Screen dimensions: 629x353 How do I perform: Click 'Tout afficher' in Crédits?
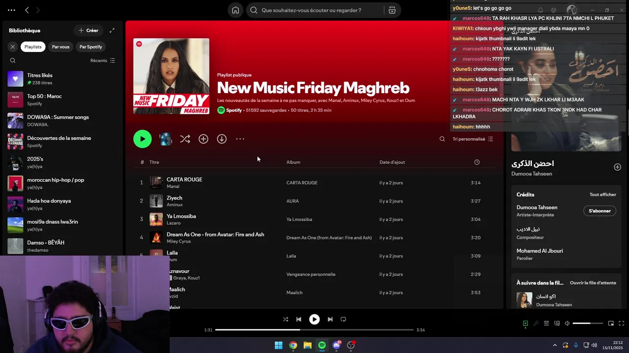click(x=603, y=195)
